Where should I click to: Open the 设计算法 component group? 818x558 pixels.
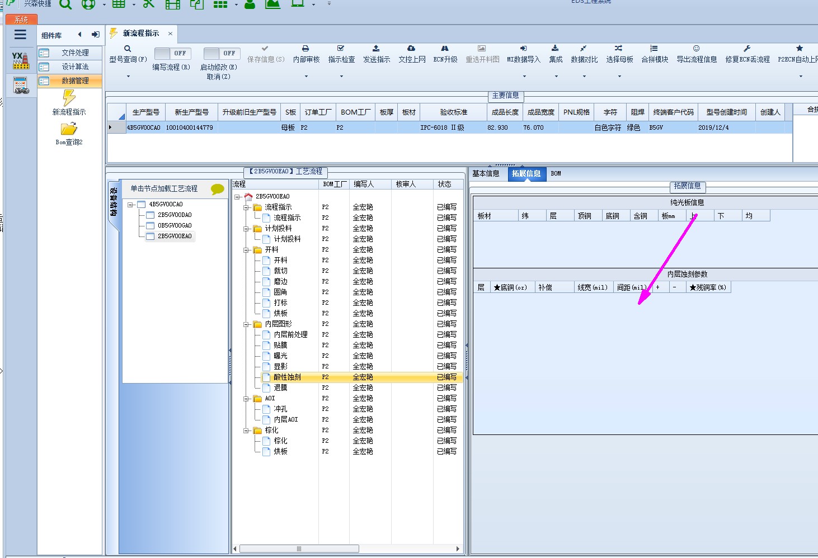point(70,67)
